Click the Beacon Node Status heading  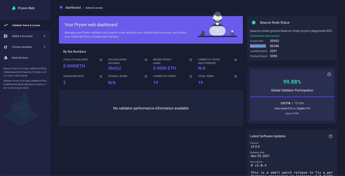[x=275, y=22]
